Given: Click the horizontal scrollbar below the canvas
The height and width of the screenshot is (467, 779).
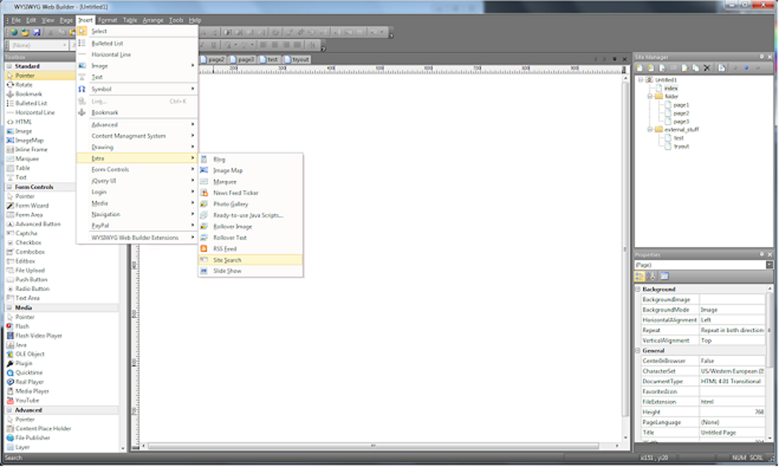Looking at the screenshot, I should [x=373, y=446].
